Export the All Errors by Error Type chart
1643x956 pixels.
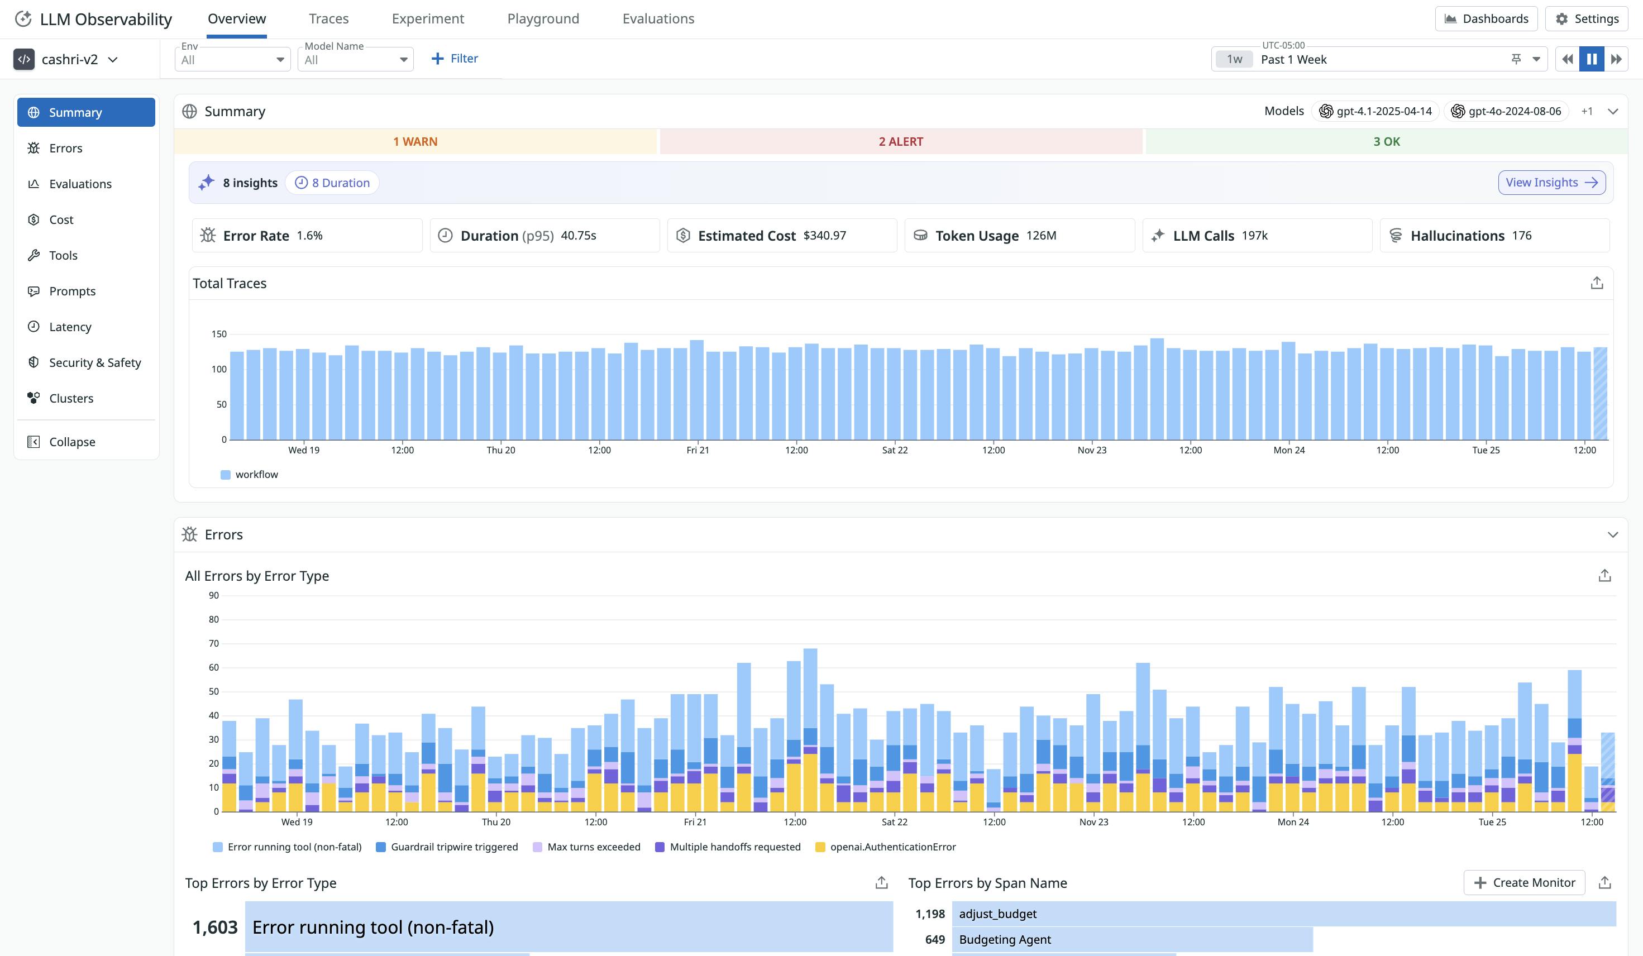tap(1604, 575)
